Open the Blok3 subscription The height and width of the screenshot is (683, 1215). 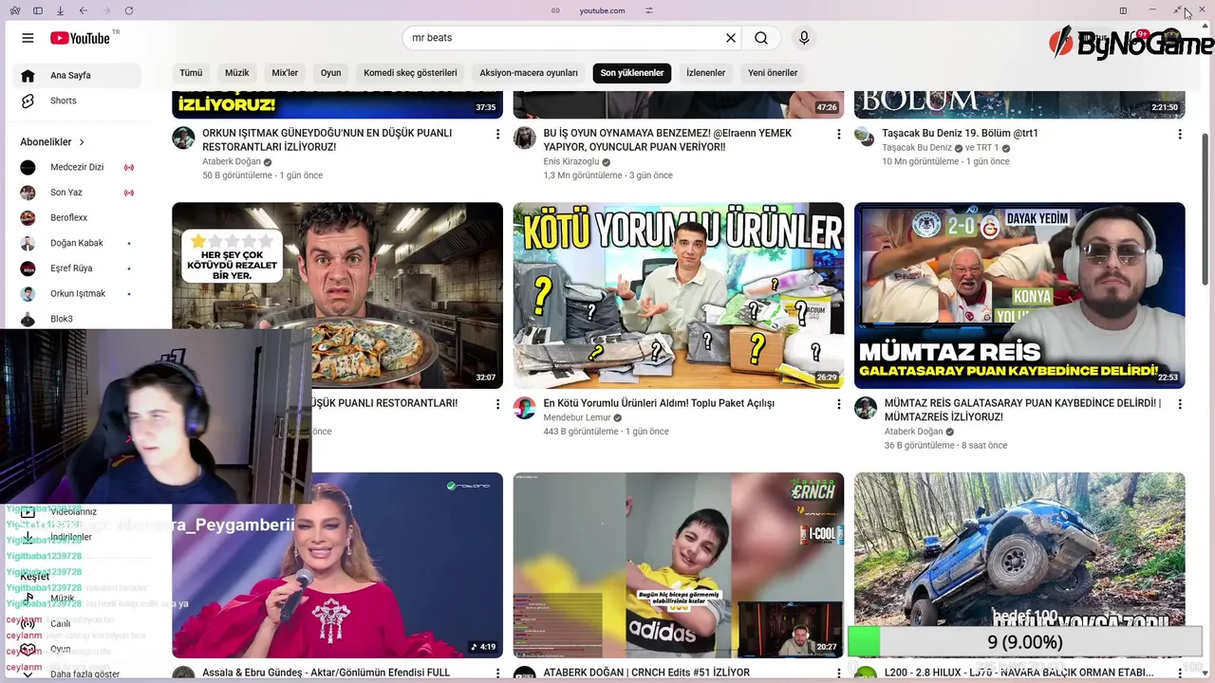coord(77,319)
